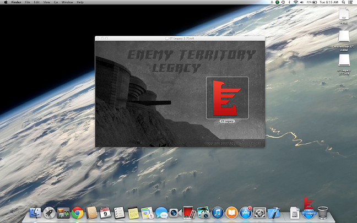The image size is (357, 223).
Task: Open Reminders checklist icon in the Dock
Action: click(120, 213)
